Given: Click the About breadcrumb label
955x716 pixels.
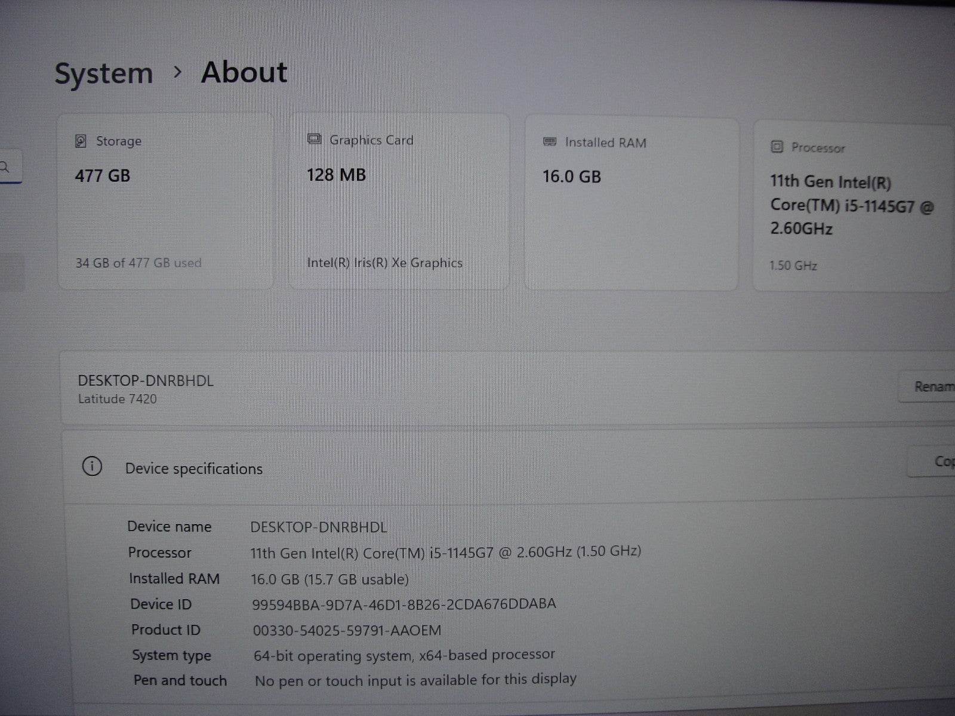Looking at the screenshot, I should pos(244,72).
